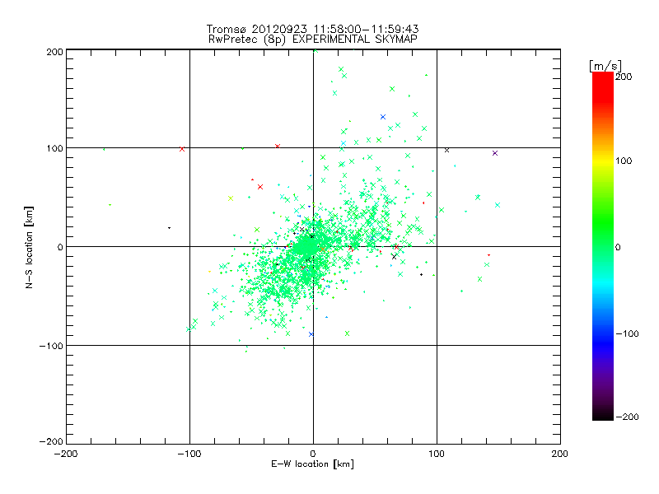Click the title line "Tromsø 20120923 11:58:00-11:59:43"
The width and height of the screenshot is (659, 494).
[312, 29]
